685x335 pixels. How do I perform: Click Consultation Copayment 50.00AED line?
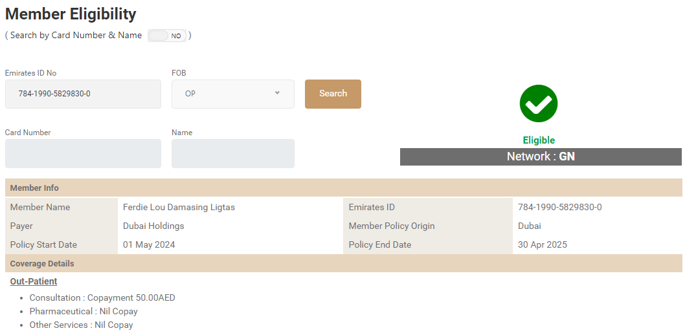click(x=102, y=297)
